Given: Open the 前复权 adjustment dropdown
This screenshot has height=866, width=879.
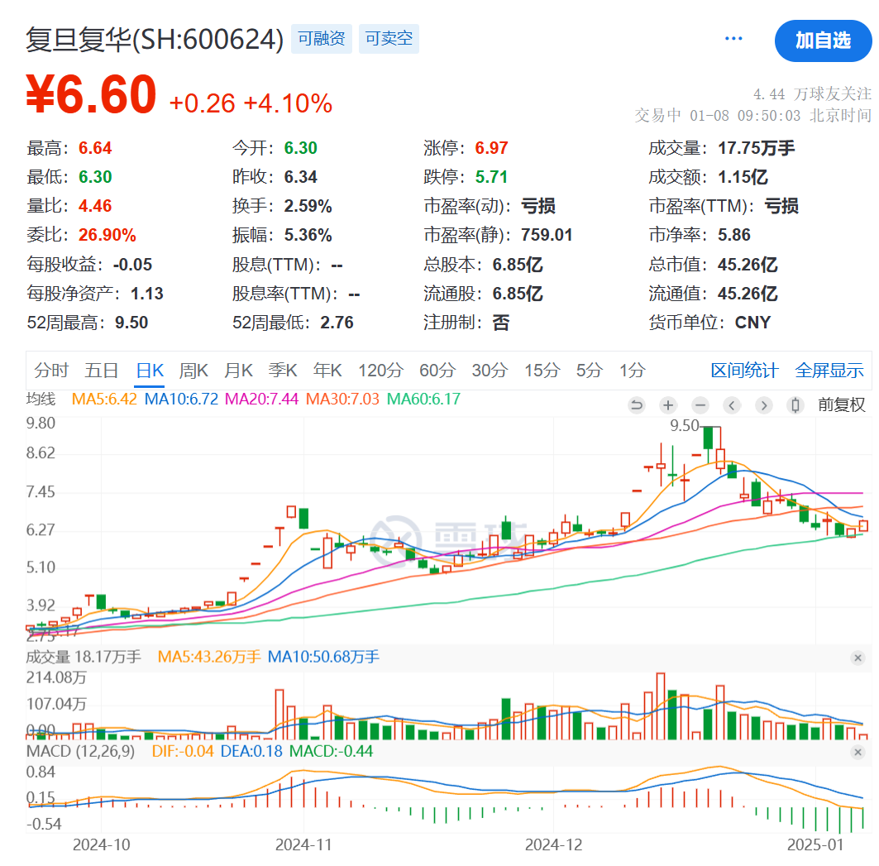Looking at the screenshot, I should pyautogui.click(x=842, y=404).
